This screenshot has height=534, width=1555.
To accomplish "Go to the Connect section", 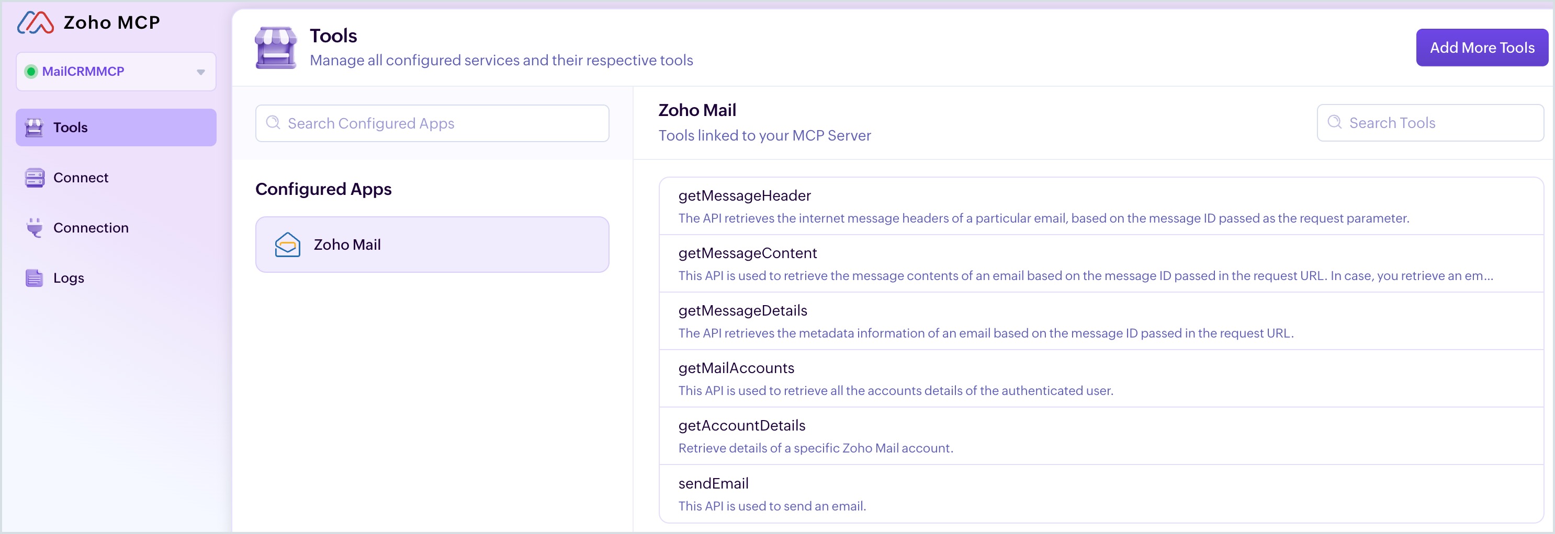I will (116, 178).
